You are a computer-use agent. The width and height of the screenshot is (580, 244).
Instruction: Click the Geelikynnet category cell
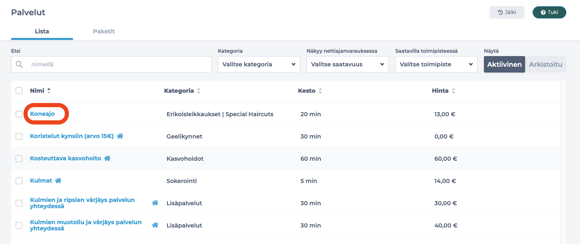click(x=184, y=136)
